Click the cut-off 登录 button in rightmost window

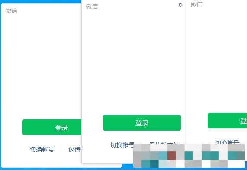(x=227, y=121)
